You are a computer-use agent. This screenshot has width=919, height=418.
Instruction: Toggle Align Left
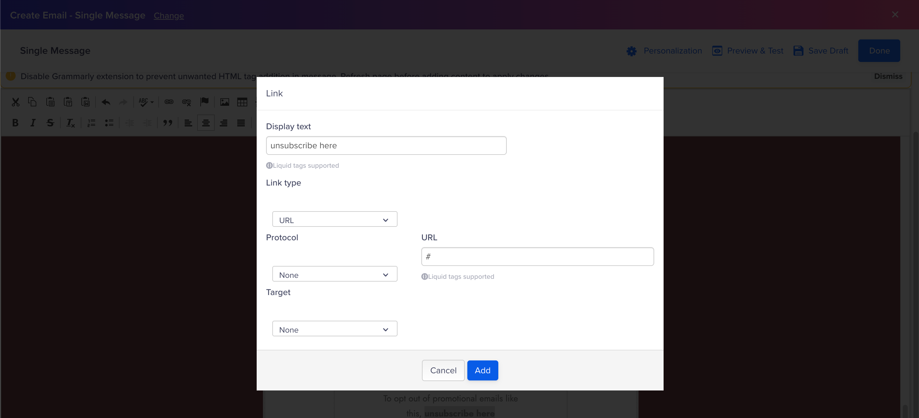tap(188, 123)
